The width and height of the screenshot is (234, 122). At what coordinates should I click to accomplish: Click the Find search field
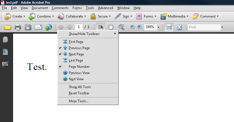click(204, 27)
